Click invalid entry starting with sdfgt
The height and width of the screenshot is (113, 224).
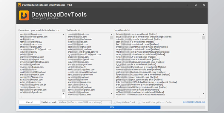click(137, 77)
